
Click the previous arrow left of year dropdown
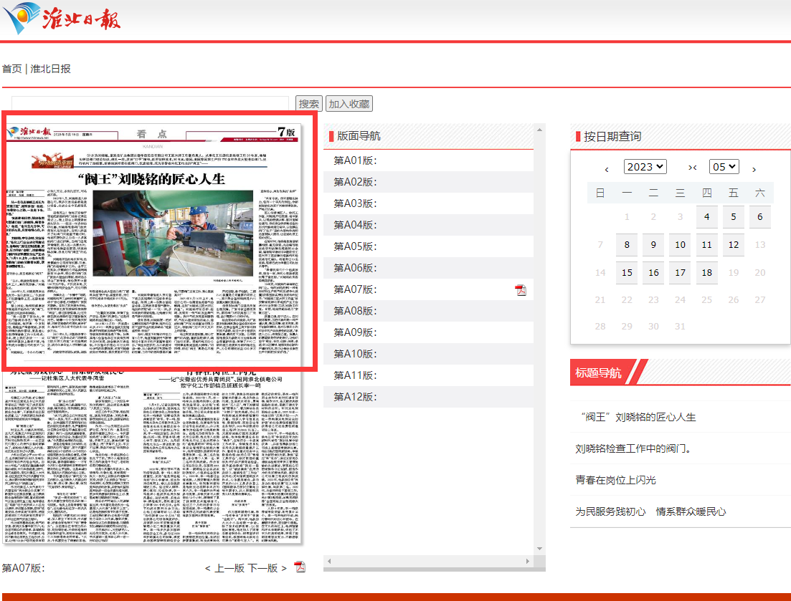click(x=607, y=169)
